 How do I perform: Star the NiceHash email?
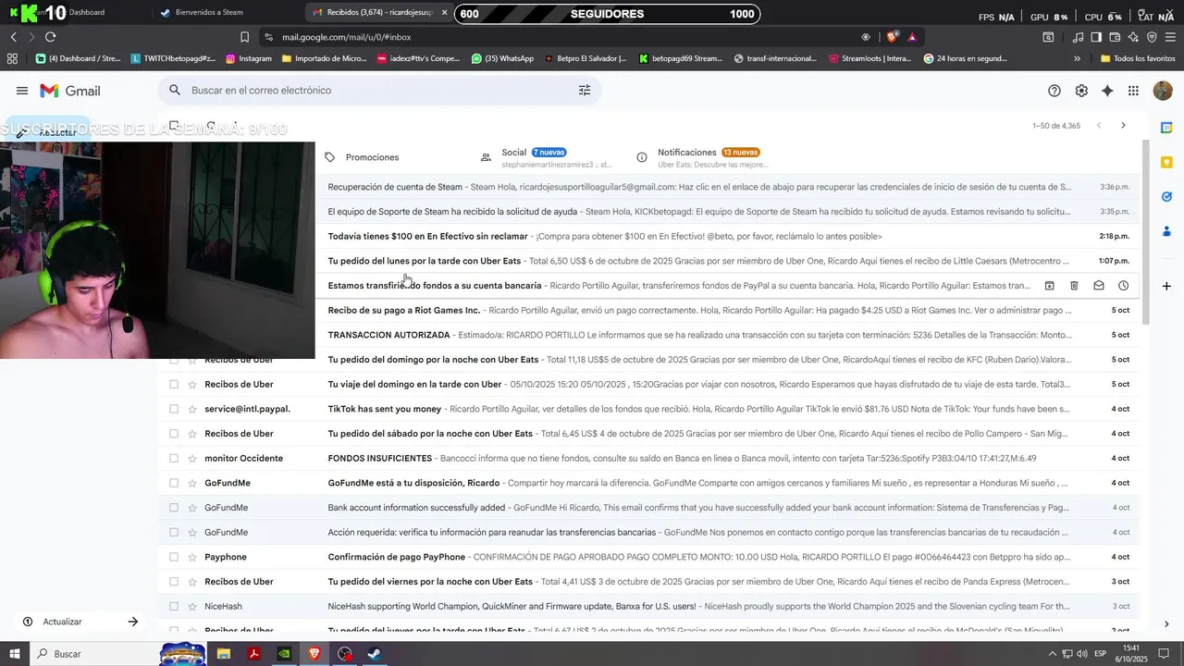click(192, 606)
